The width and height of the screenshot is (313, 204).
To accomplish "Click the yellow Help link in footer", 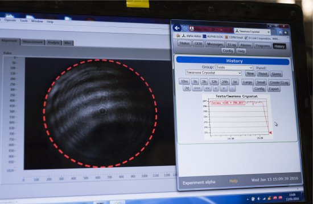I will click(233, 181).
